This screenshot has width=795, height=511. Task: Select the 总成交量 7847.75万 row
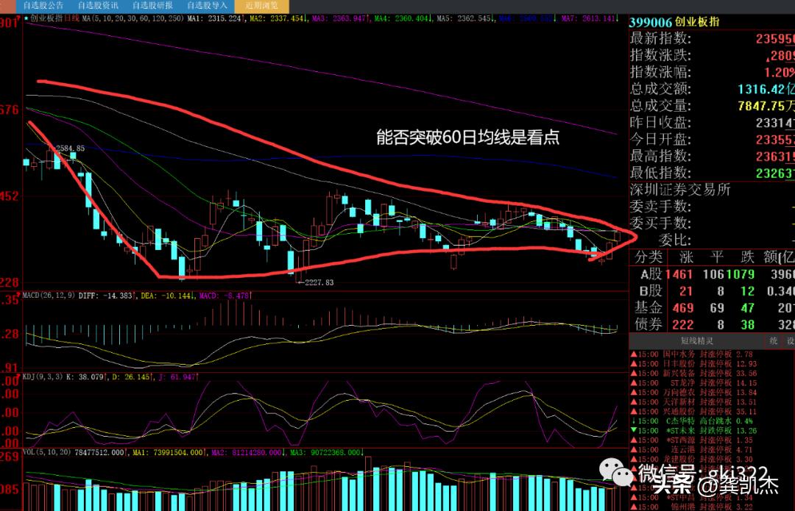712,106
